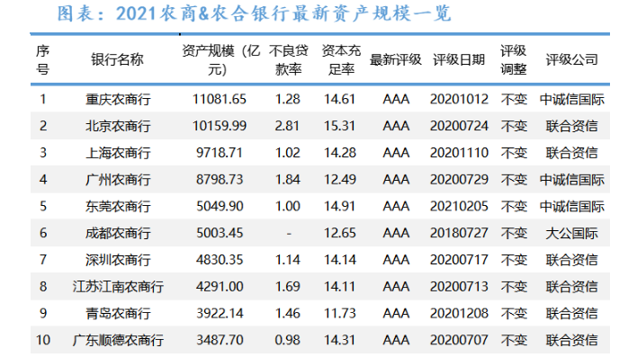Click asset value 10159.99
The height and width of the screenshot is (357, 628).
click(x=220, y=126)
